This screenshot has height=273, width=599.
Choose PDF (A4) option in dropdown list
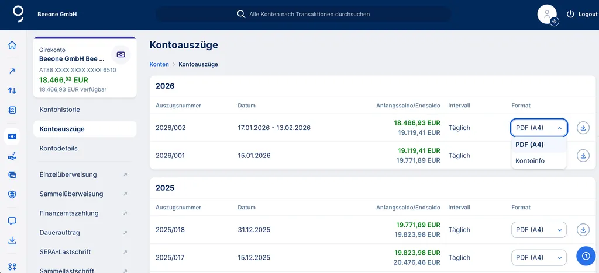click(530, 145)
